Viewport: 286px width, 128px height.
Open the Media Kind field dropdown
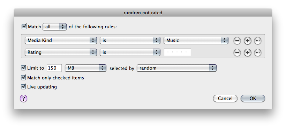[61, 41]
